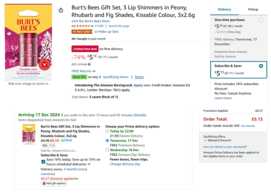Click the gift icon in Add gift options
Image resolution: width=271 pixels, height=193 pixels.
point(43,183)
